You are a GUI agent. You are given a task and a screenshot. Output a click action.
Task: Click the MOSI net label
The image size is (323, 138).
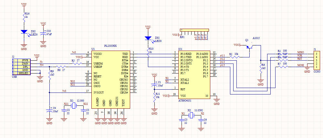pyautogui.click(x=300, y=65)
